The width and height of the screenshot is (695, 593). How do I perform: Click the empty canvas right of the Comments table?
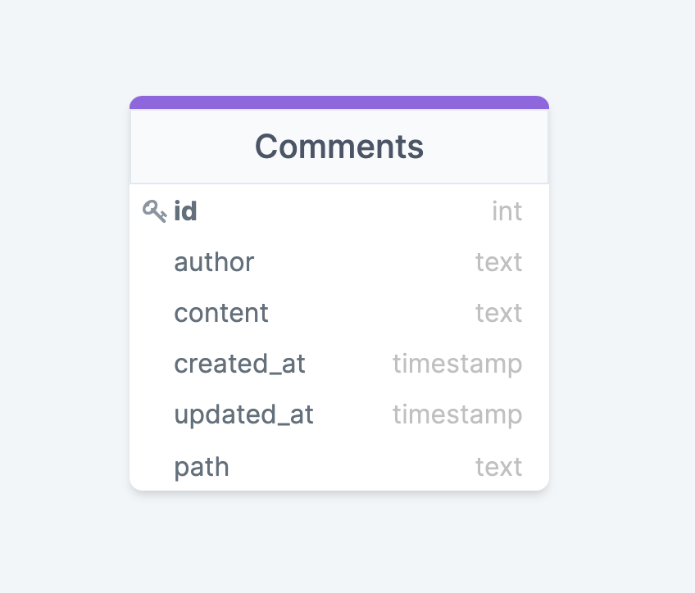pos(623,295)
